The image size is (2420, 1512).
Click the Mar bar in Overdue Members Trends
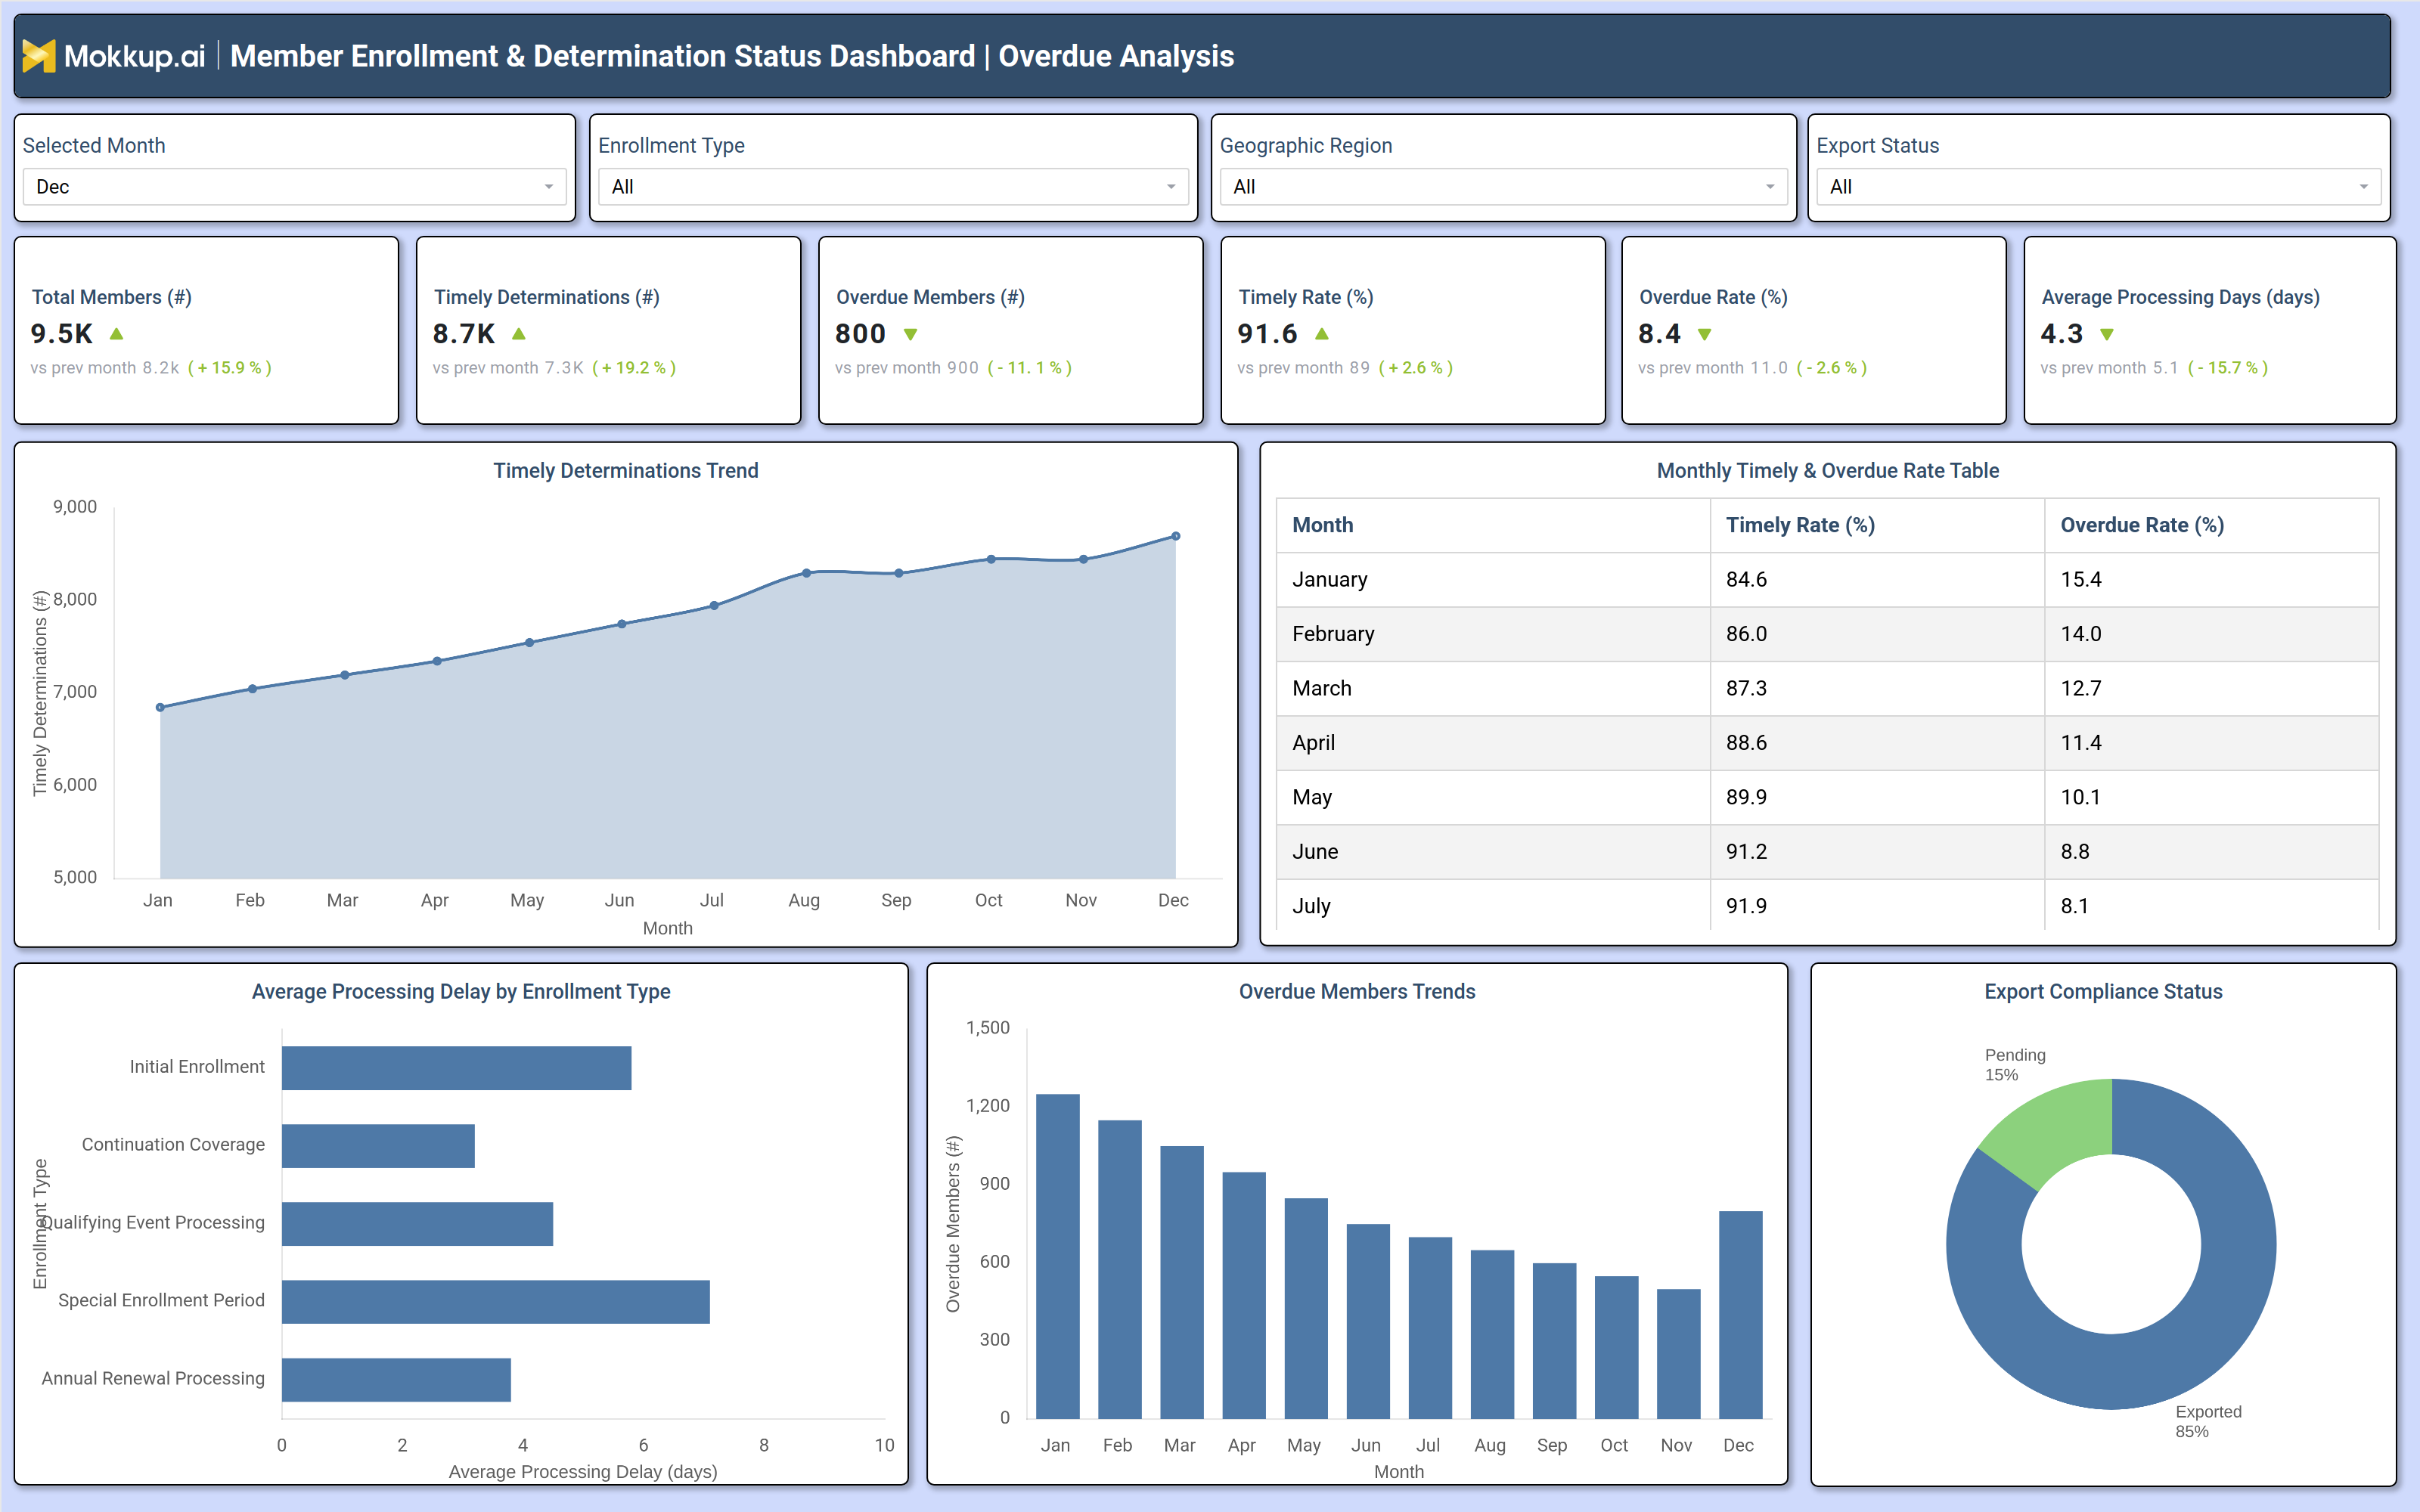[x=1181, y=1282]
